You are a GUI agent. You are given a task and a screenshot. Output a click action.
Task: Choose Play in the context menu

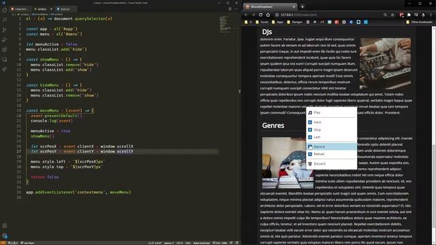(x=332, y=112)
